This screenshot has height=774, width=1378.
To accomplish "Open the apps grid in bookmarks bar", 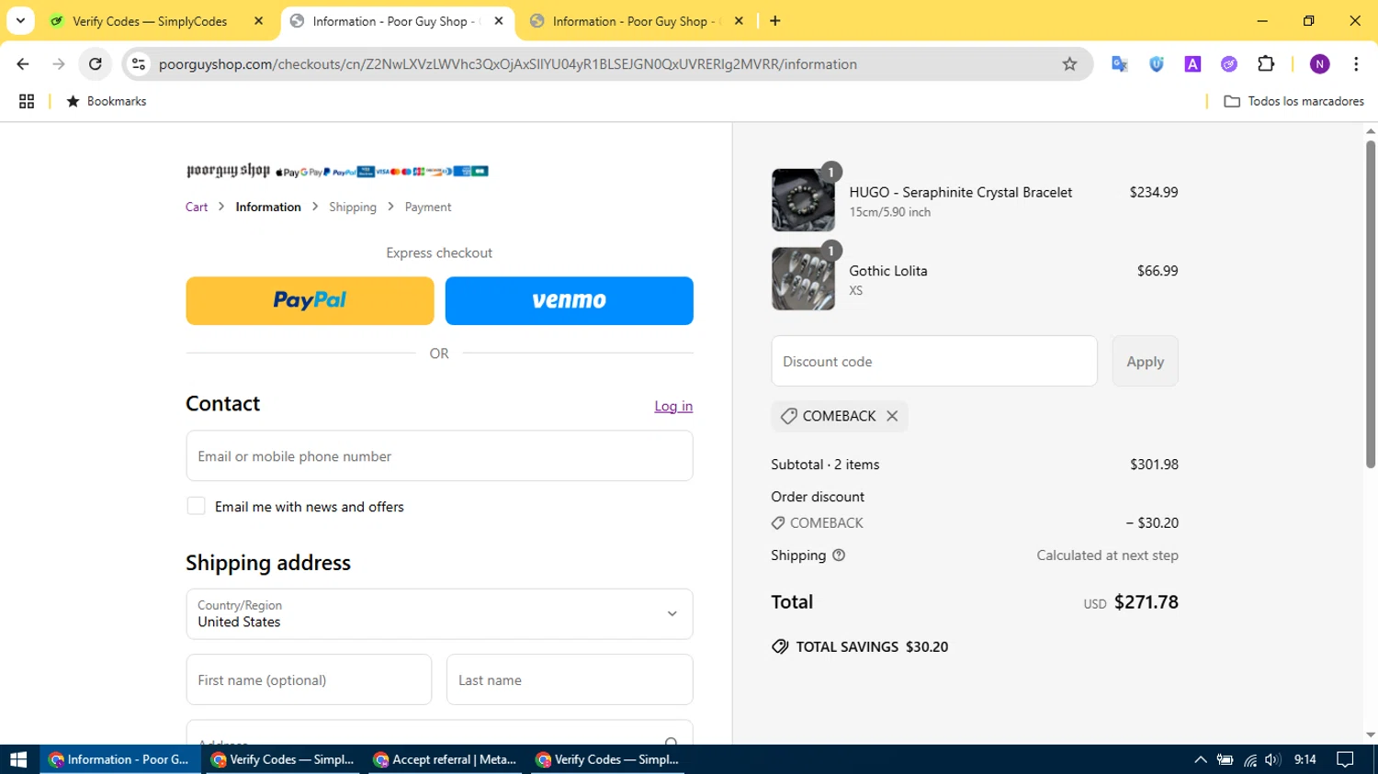I will [27, 101].
